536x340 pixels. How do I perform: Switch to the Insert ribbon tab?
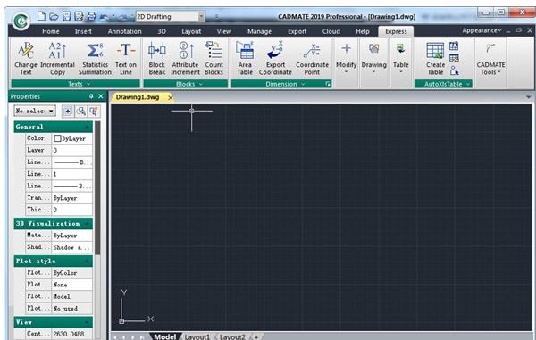[x=83, y=31]
